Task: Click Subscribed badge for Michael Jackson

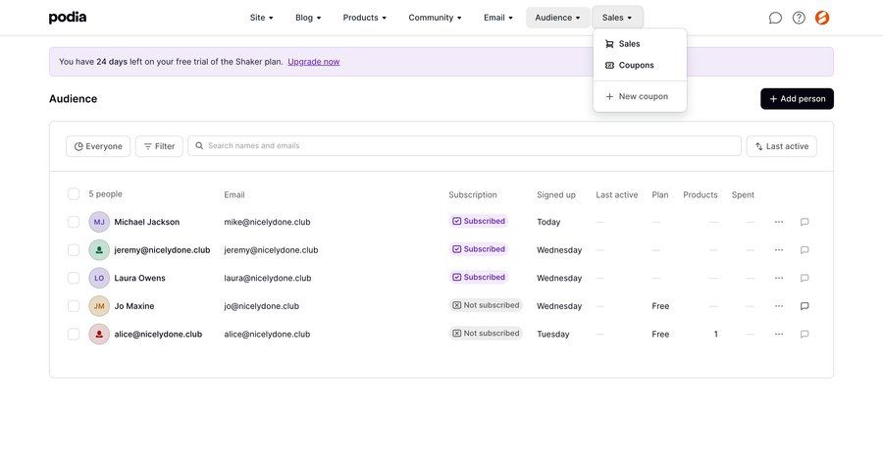Action: pyautogui.click(x=479, y=221)
